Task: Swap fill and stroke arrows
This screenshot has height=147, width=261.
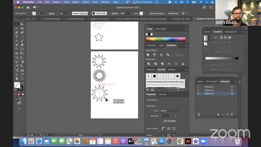Action: (x=23, y=83)
